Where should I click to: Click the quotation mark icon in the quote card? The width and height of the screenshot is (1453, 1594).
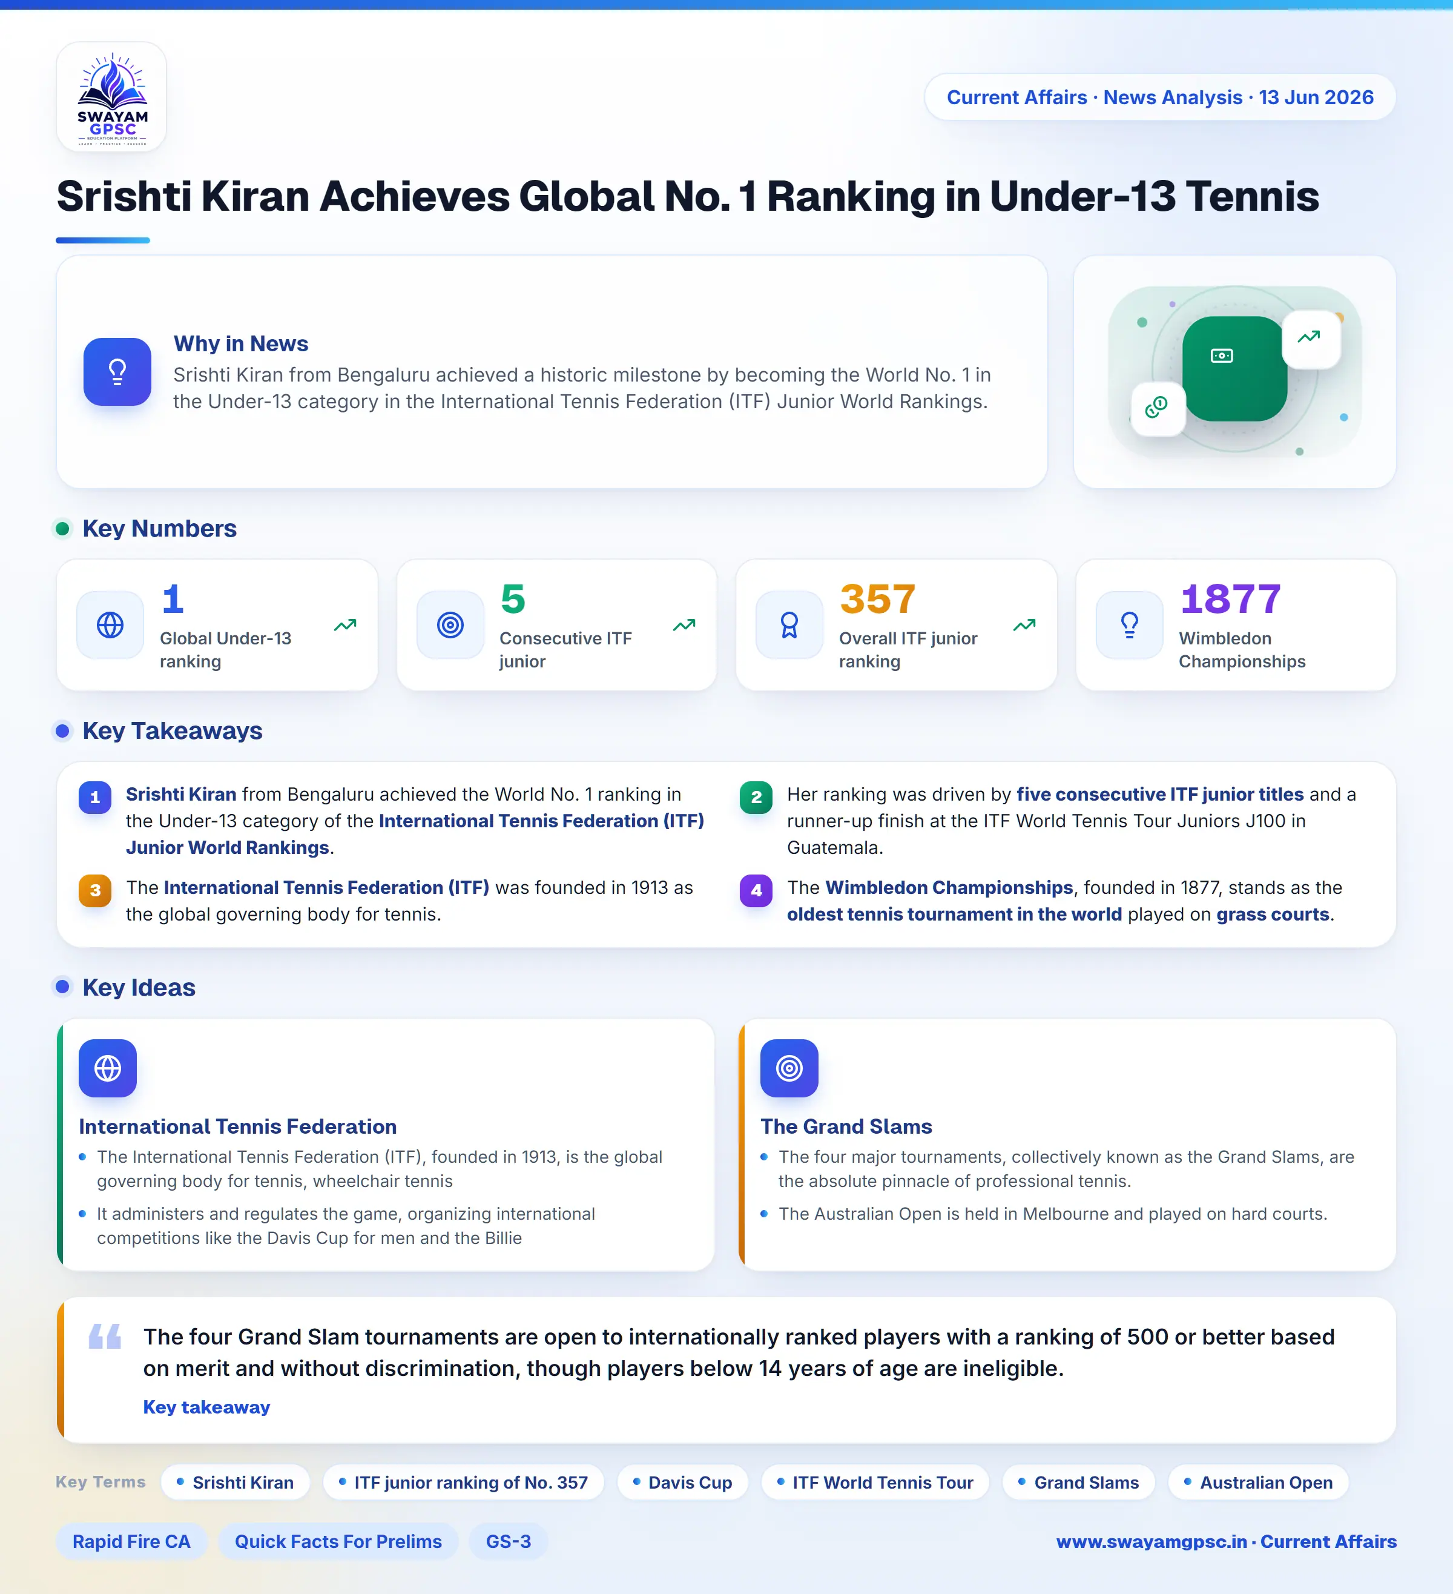pos(104,1337)
